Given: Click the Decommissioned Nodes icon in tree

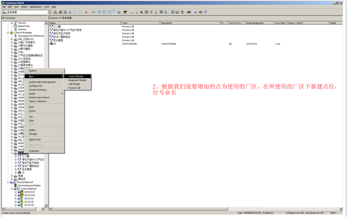Looking at the screenshot, I should [15, 186].
